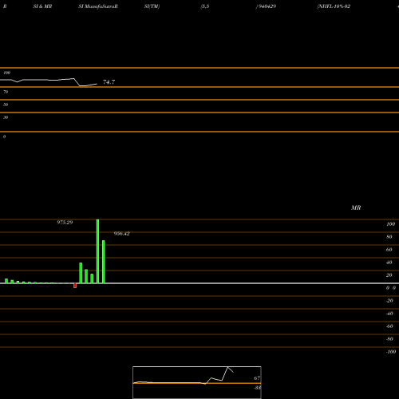The image size is (399, 399).
Task: Click the RSI axis label 50
Action: coord(6,105)
